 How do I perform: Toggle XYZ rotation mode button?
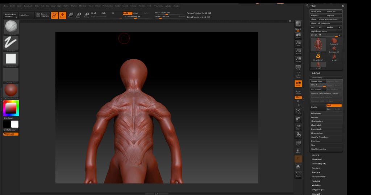[298, 97]
